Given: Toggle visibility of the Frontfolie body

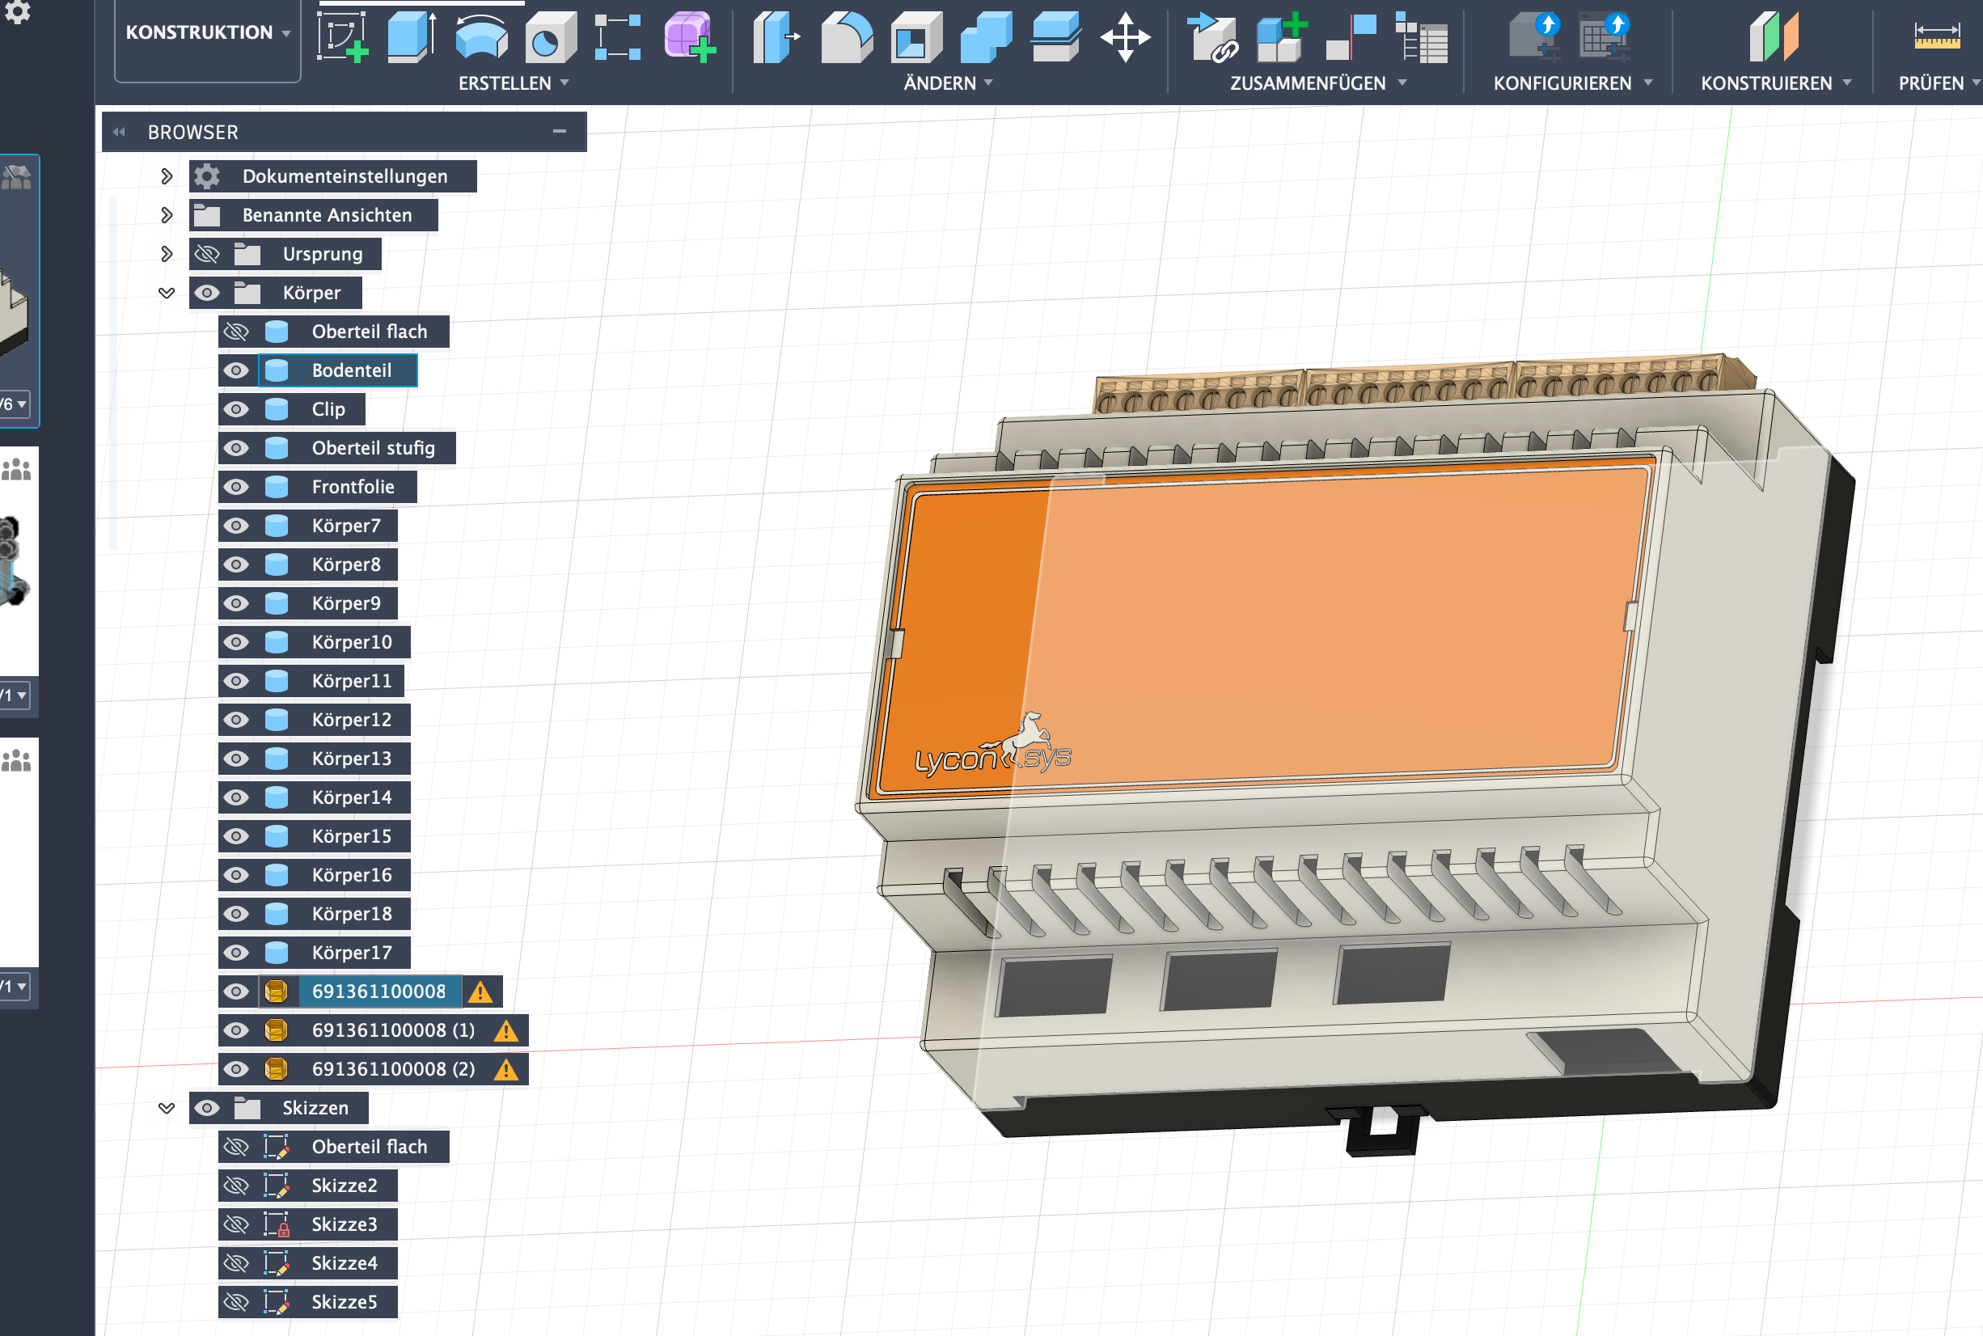Looking at the screenshot, I should (236, 487).
